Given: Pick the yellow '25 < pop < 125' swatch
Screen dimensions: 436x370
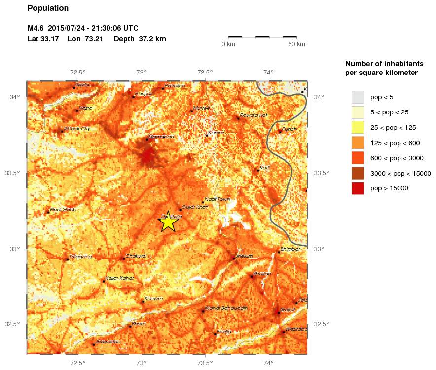Looking at the screenshot, I should click(358, 128).
